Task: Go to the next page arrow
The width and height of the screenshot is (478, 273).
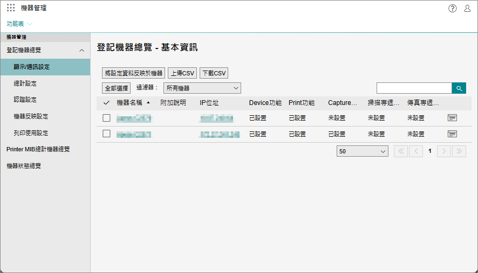Action: pos(444,151)
